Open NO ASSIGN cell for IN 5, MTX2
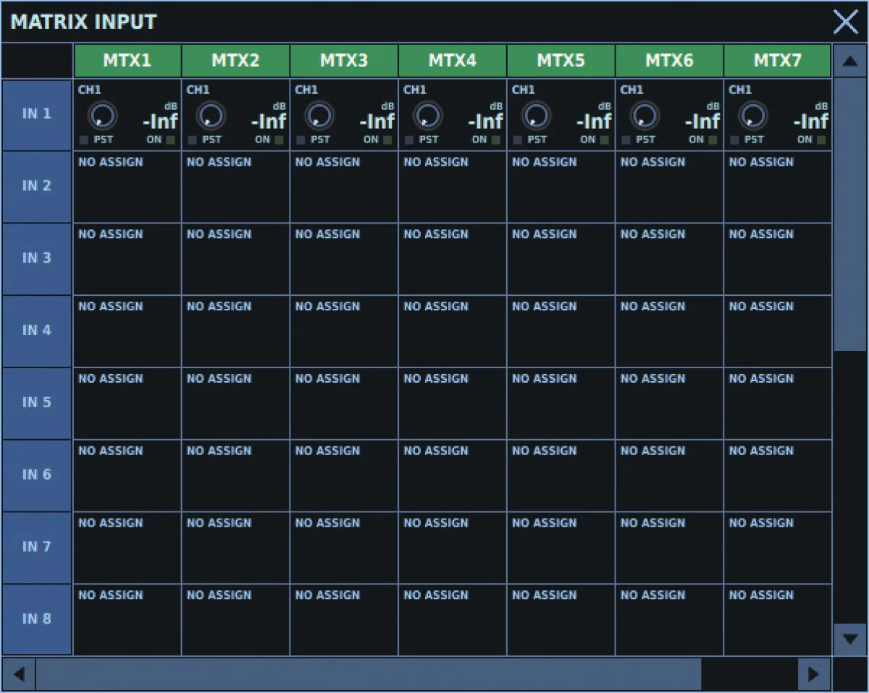The height and width of the screenshot is (693, 869). (236, 404)
